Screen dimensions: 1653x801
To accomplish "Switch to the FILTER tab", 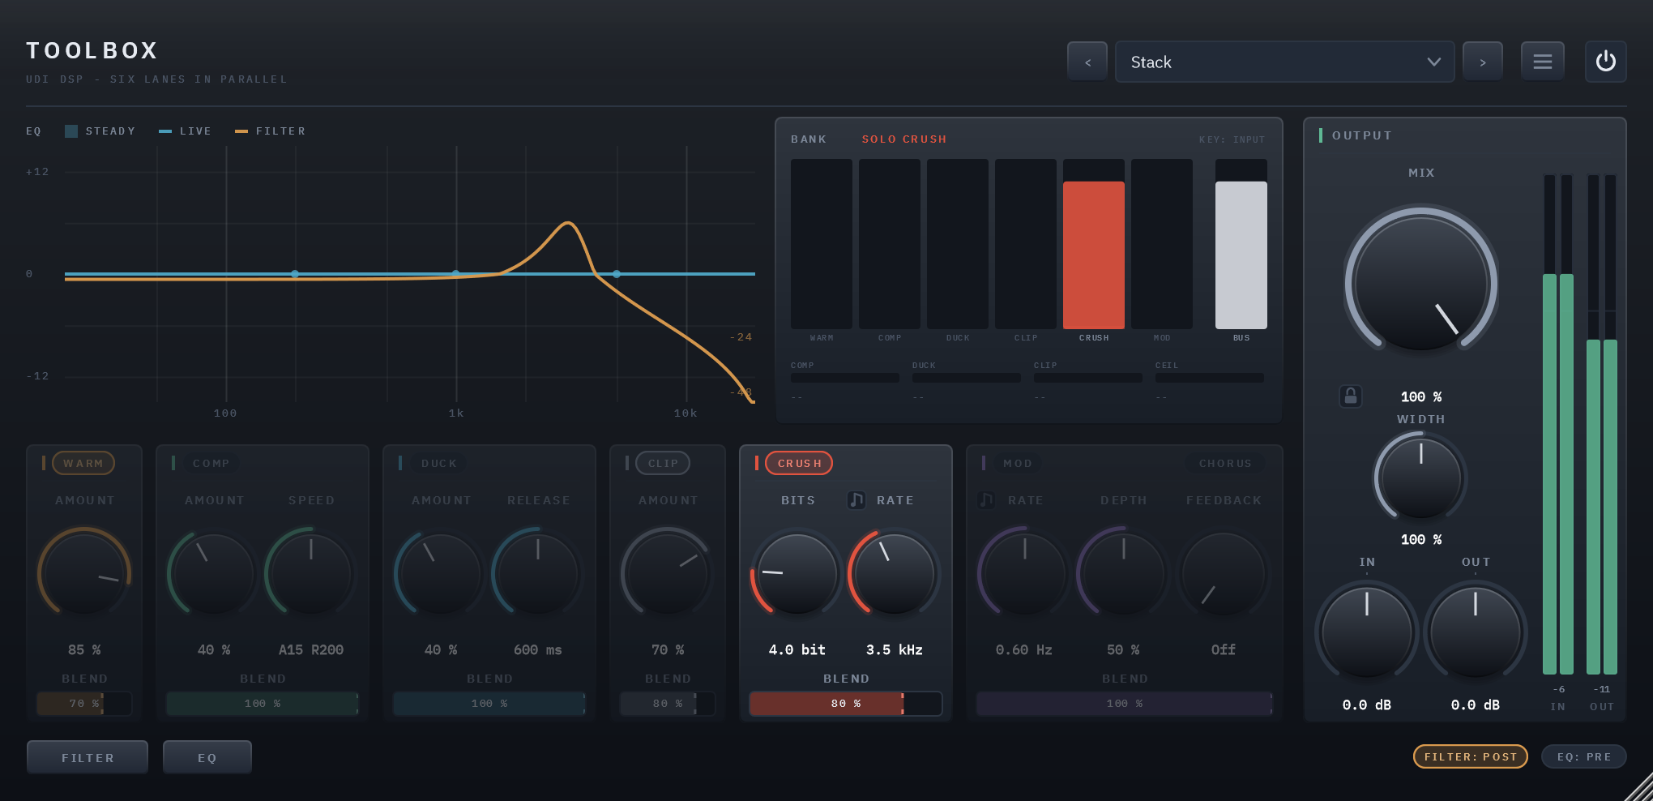I will 88,757.
